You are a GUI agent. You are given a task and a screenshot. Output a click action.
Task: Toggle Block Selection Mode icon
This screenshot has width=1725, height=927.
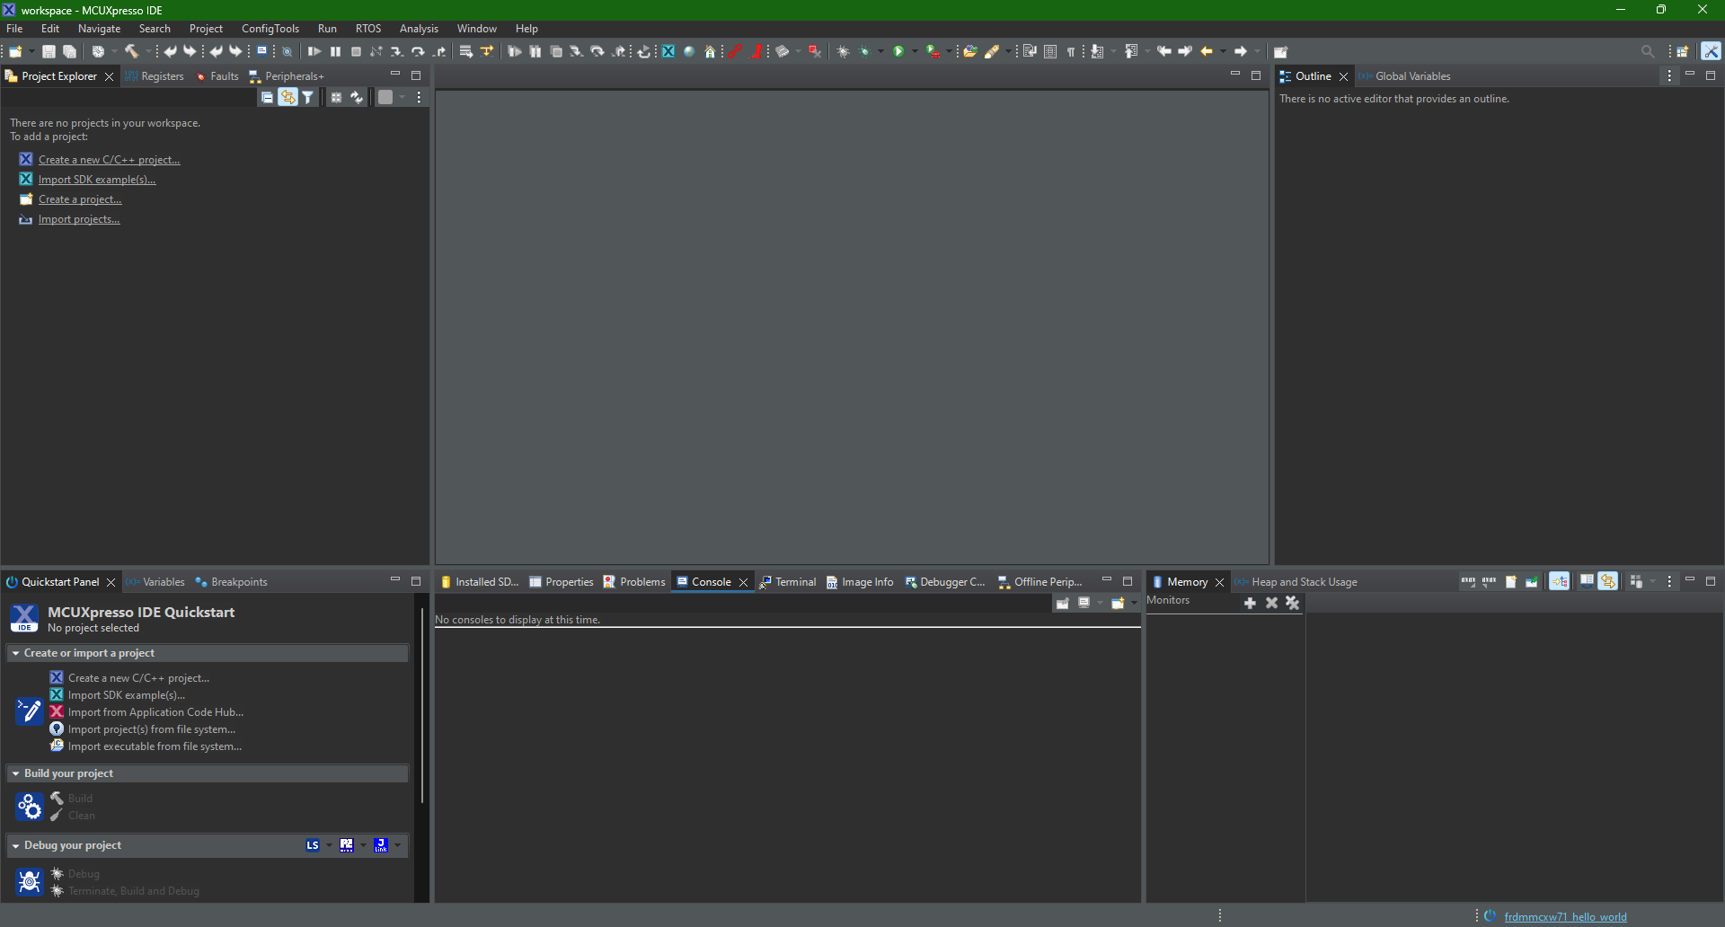[x=1050, y=52]
